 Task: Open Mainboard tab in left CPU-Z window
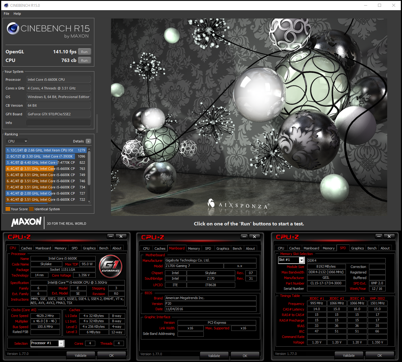pos(43,248)
